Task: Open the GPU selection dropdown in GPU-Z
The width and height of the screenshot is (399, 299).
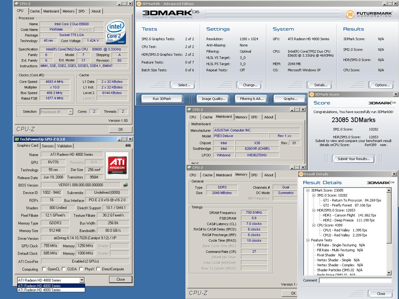Action: pos(82,280)
